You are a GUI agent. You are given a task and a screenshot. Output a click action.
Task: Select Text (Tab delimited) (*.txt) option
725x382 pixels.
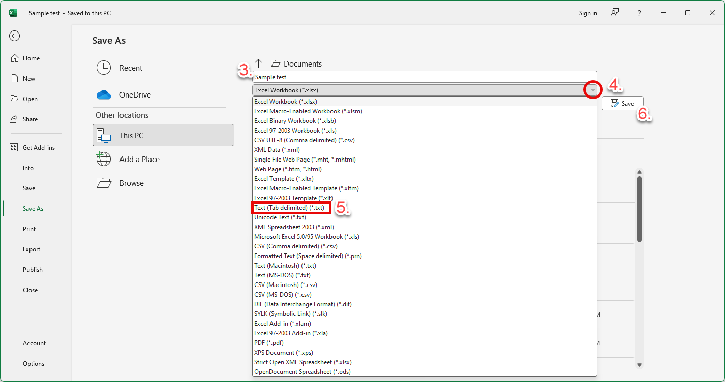289,208
